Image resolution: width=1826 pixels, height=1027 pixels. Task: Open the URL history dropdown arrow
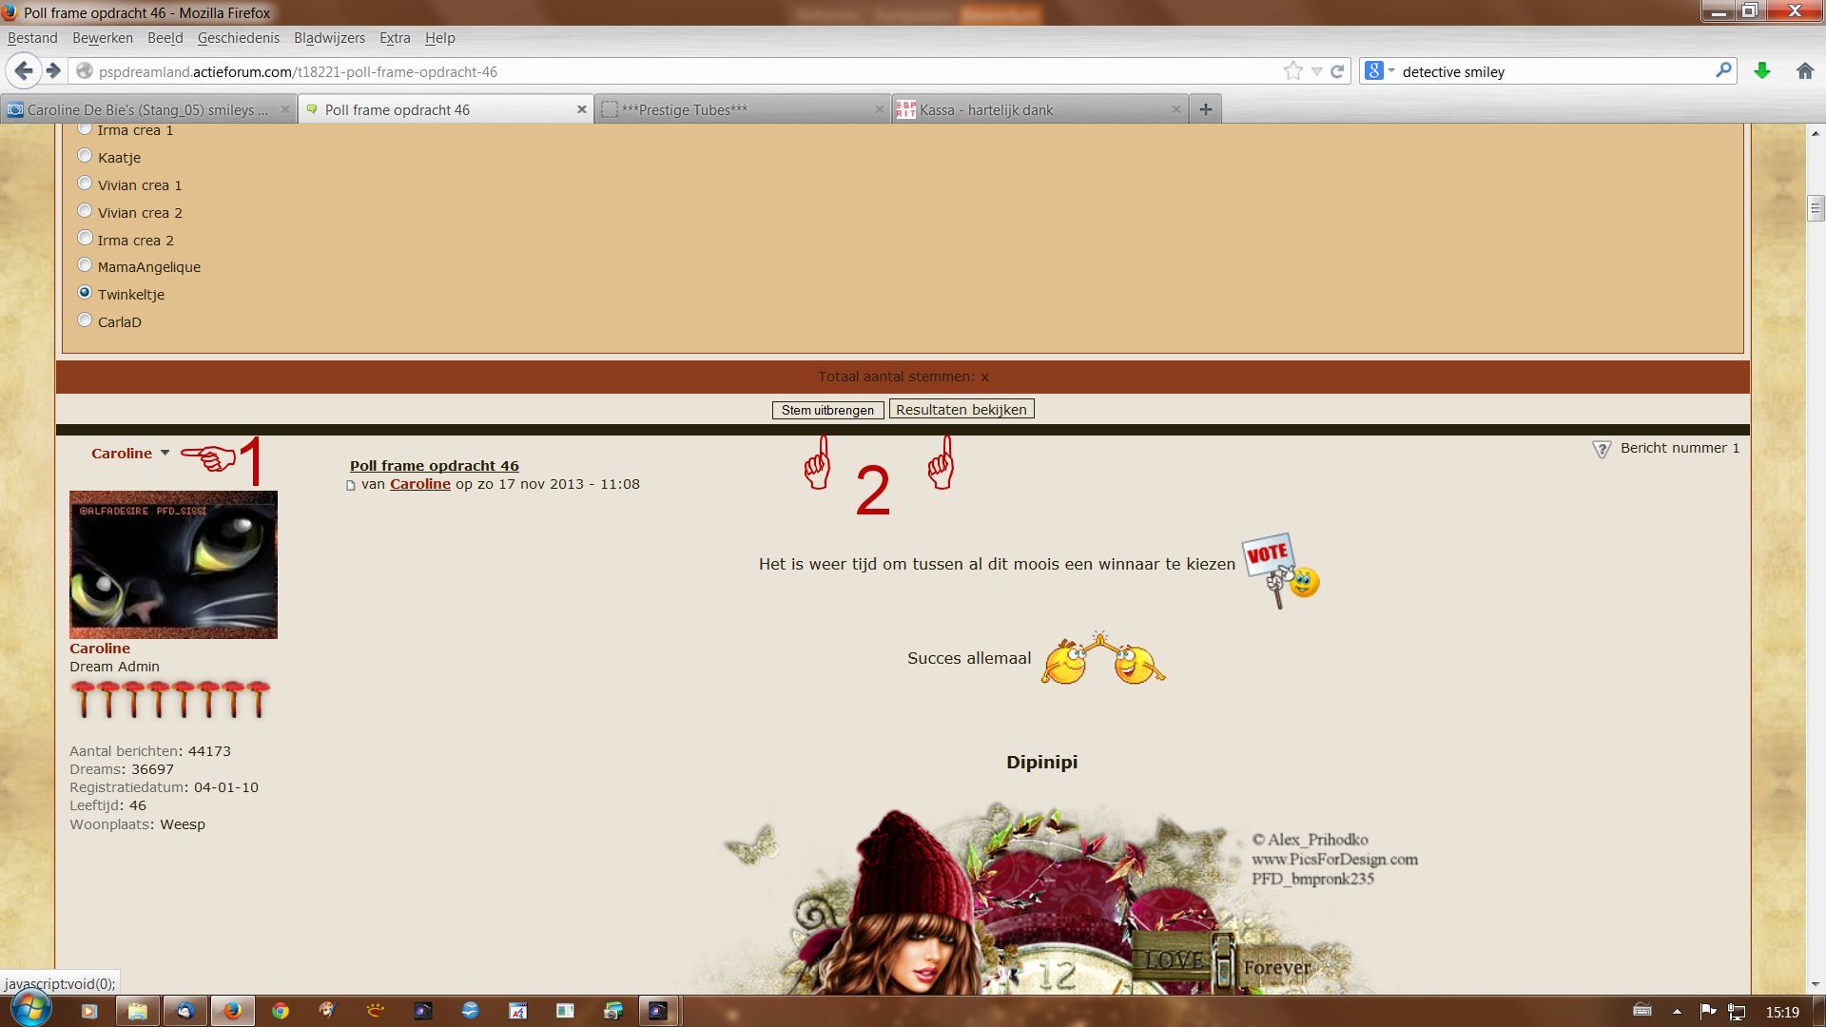1316,71
